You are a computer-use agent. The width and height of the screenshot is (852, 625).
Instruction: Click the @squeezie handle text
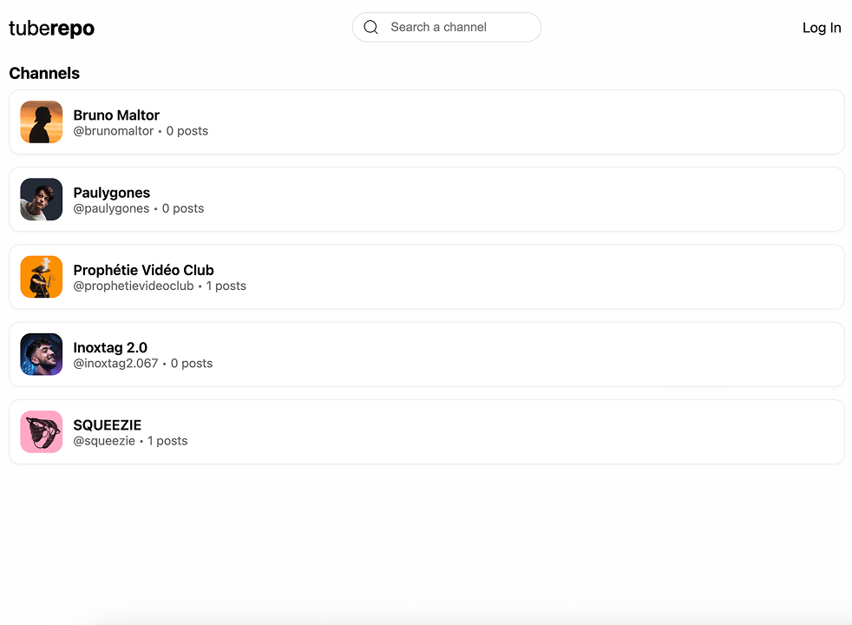(104, 440)
